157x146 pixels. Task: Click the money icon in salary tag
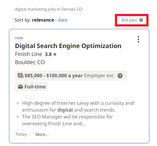coord(21,76)
